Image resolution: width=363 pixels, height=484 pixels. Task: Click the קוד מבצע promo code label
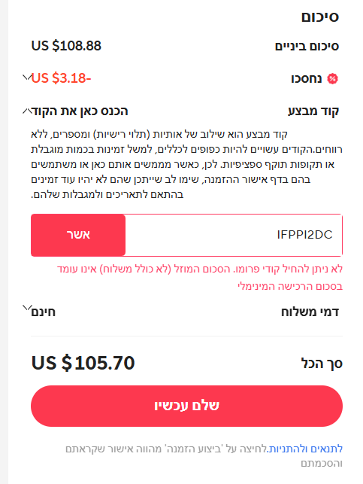pos(313,111)
